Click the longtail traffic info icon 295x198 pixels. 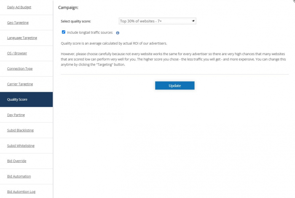(118, 33)
